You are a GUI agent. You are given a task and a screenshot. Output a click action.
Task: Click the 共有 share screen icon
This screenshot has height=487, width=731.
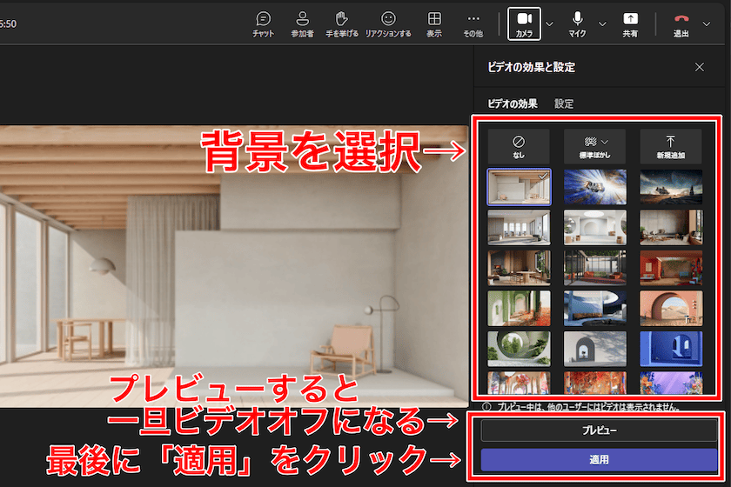pyautogui.click(x=629, y=23)
